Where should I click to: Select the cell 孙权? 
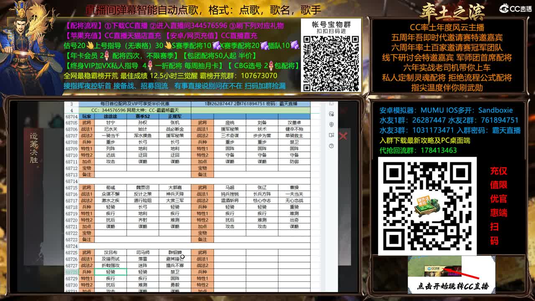click(143, 123)
